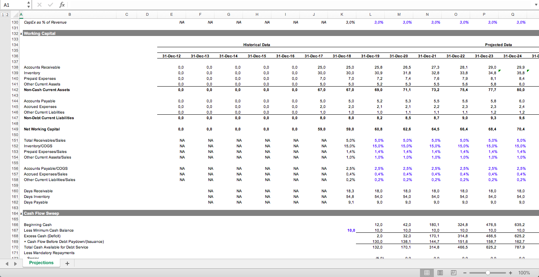The width and height of the screenshot is (539, 277).
Task: Adjust the zoom slider handle
Action: coord(488,273)
